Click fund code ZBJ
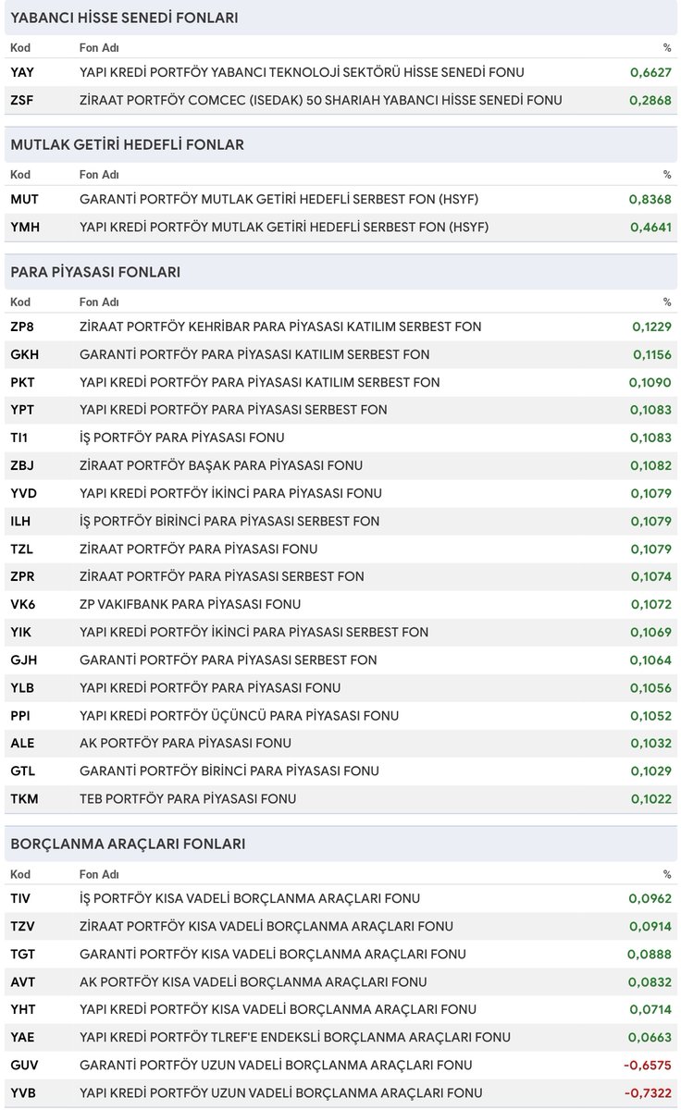 (23, 465)
